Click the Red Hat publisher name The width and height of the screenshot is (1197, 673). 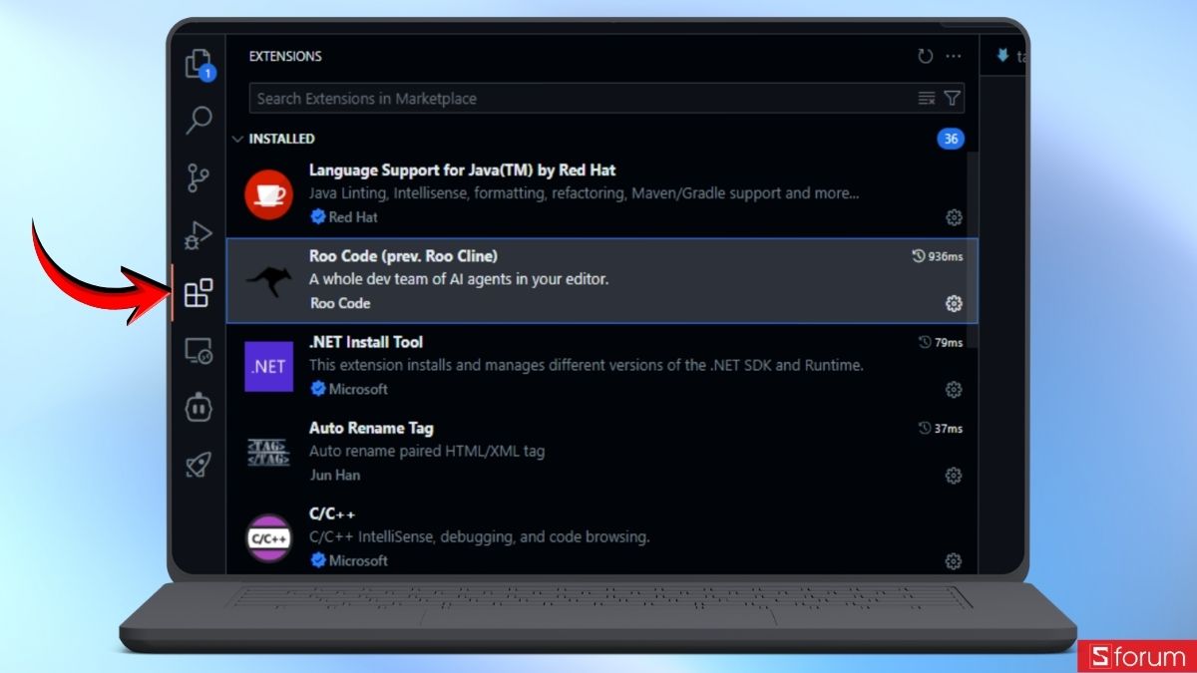click(x=353, y=216)
